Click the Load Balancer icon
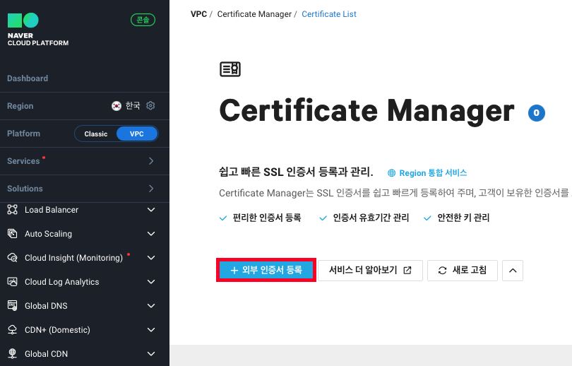The height and width of the screenshot is (366, 572). tap(13, 210)
